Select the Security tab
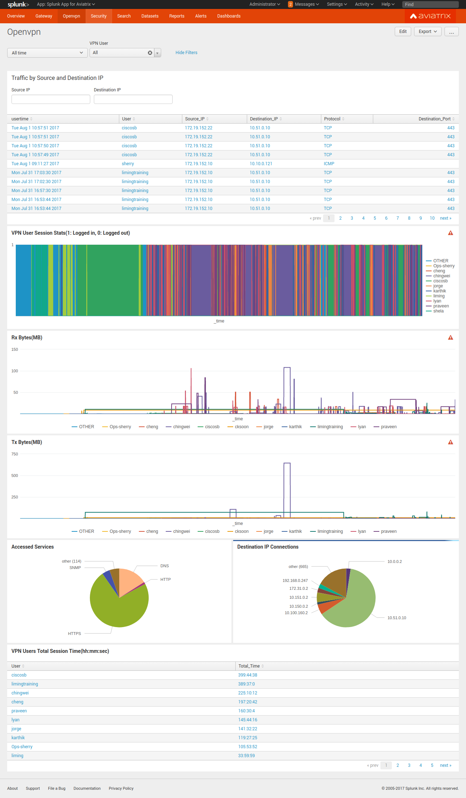This screenshot has height=798, width=466. (99, 16)
